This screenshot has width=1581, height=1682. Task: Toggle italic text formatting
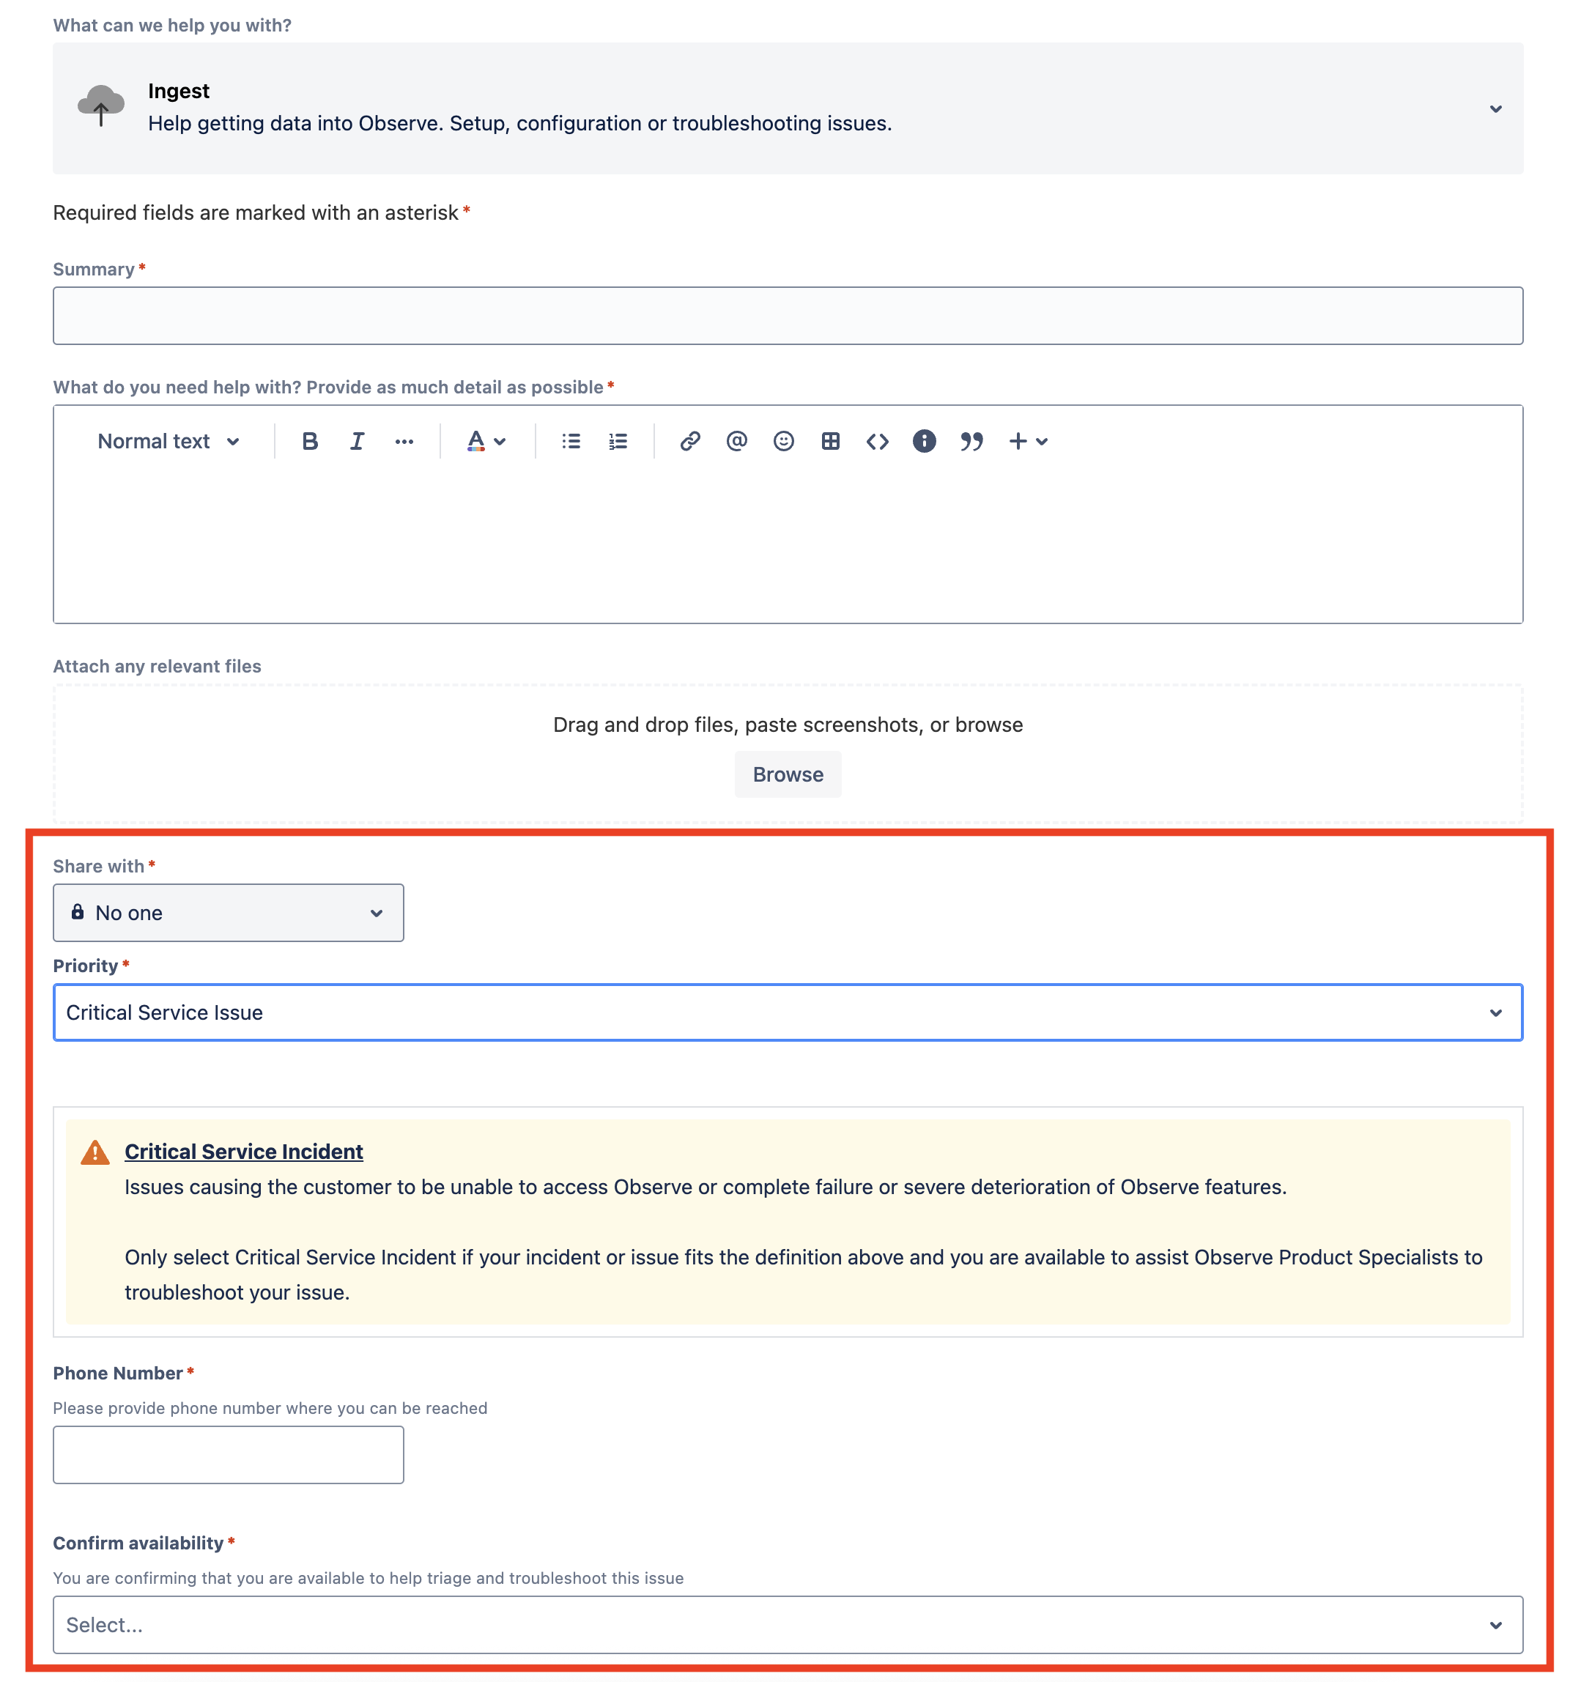tap(357, 442)
